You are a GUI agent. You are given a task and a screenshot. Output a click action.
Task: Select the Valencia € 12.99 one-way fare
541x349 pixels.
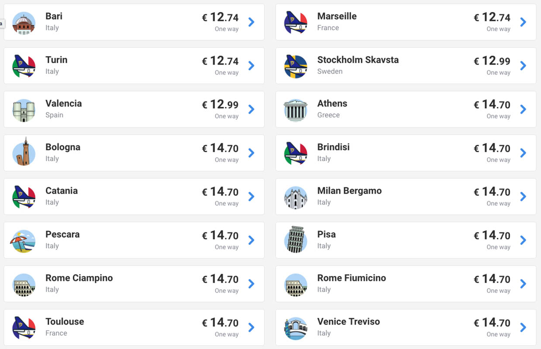(220, 105)
